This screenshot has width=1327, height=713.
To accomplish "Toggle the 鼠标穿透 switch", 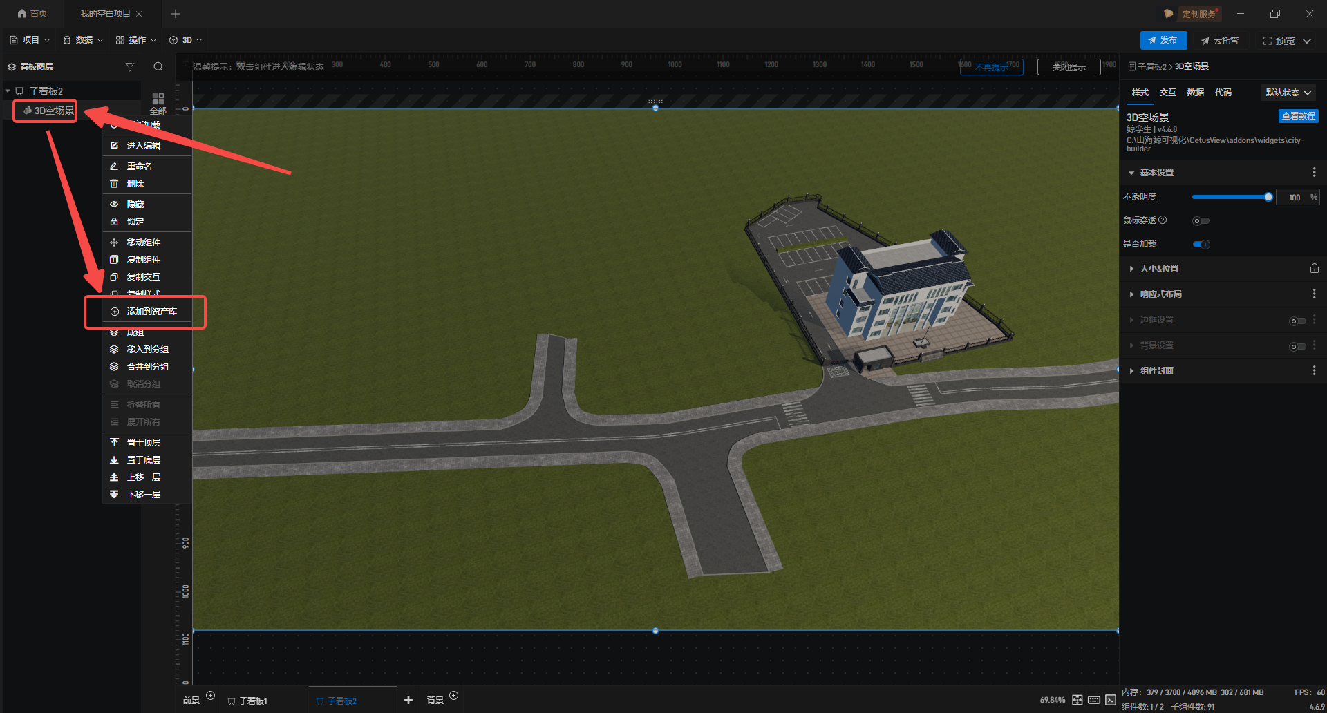I will tap(1201, 221).
